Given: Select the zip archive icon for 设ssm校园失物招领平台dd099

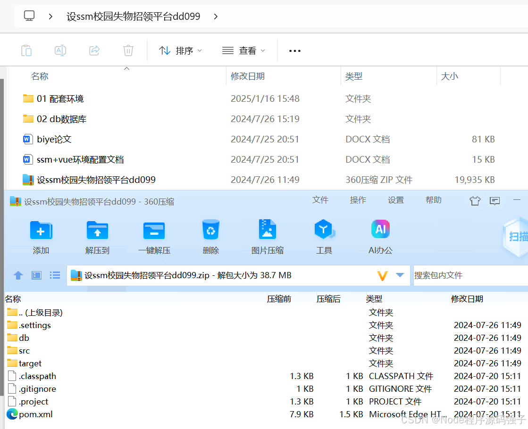Looking at the screenshot, I should tap(28, 180).
